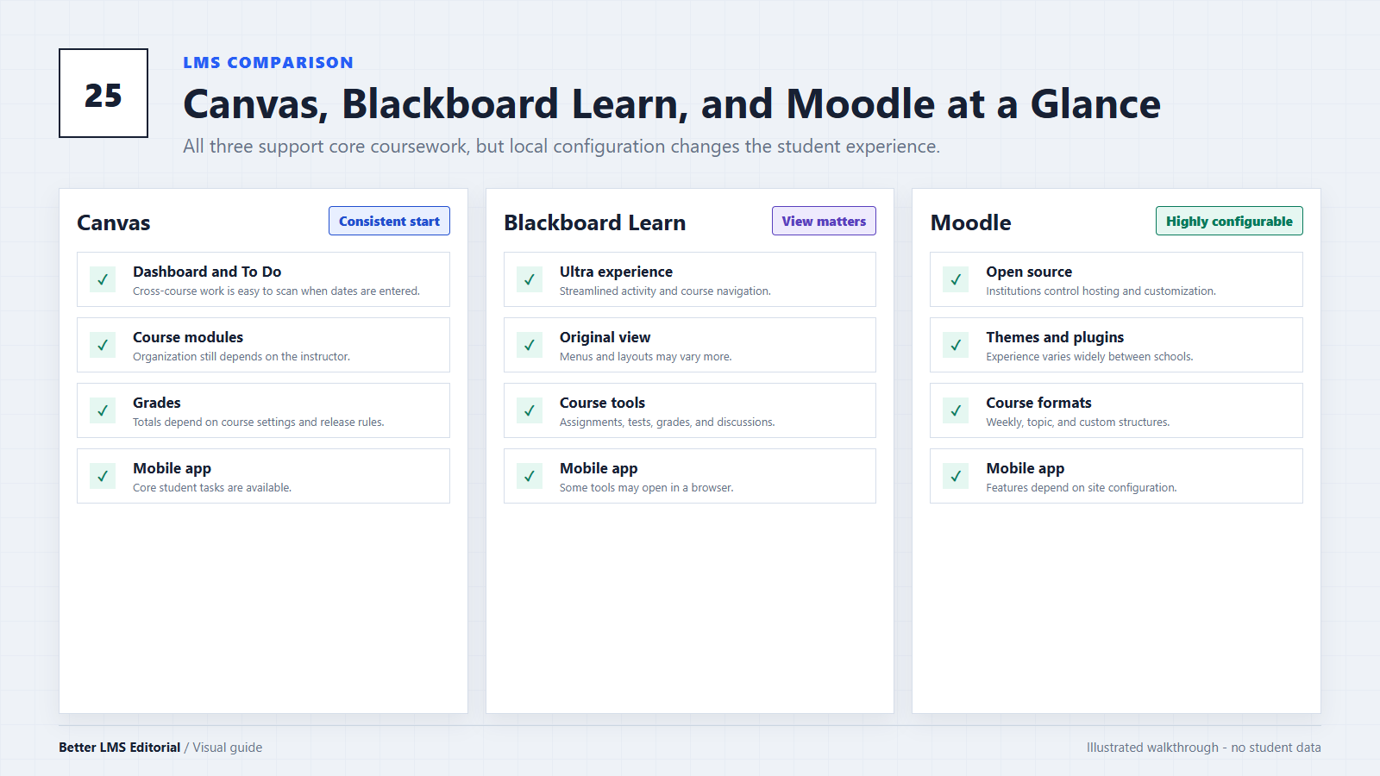Click the Ultra experience title
Viewport: 1380px width, 776px height.
pos(616,272)
